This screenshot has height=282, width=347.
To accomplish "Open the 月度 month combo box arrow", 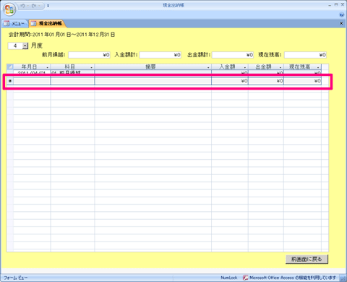I will [x=25, y=46].
